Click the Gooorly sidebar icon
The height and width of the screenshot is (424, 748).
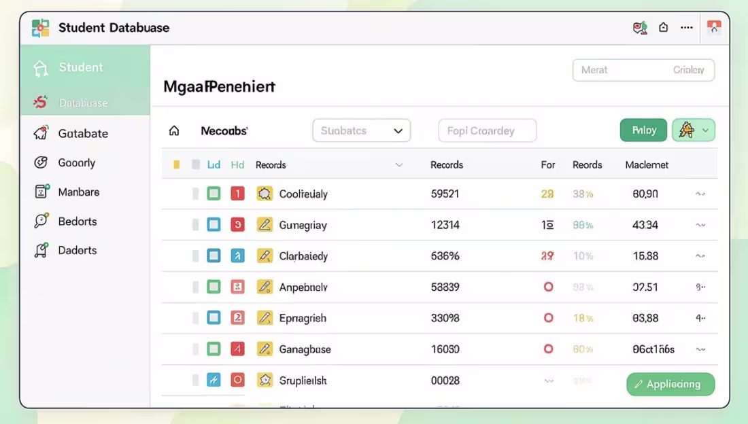41,162
